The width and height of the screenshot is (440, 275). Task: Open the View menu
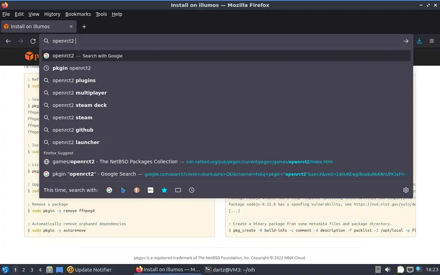[x=34, y=14]
